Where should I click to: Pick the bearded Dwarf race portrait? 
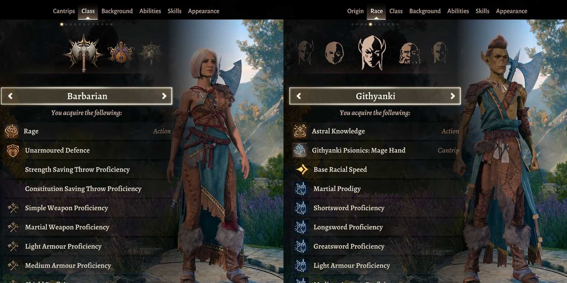pyautogui.click(x=410, y=53)
